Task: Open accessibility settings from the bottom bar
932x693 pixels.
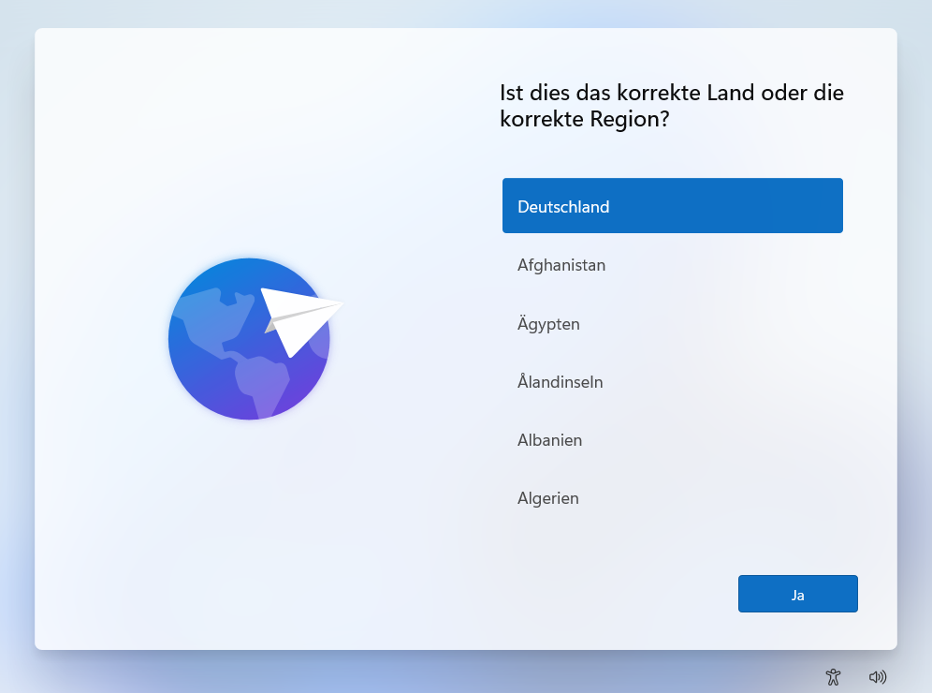Action: pyautogui.click(x=833, y=676)
